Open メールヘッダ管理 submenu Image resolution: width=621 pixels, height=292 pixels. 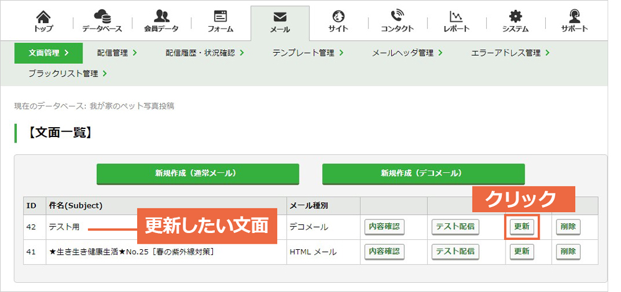click(407, 53)
